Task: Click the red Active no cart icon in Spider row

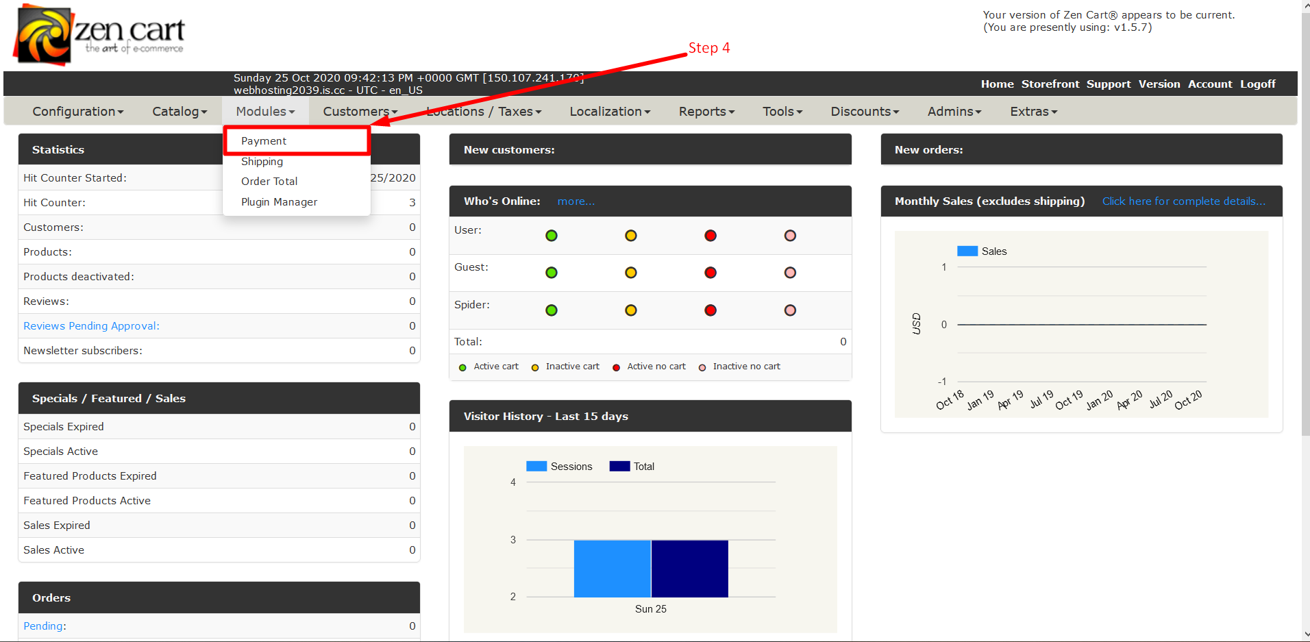Action: 710,310
